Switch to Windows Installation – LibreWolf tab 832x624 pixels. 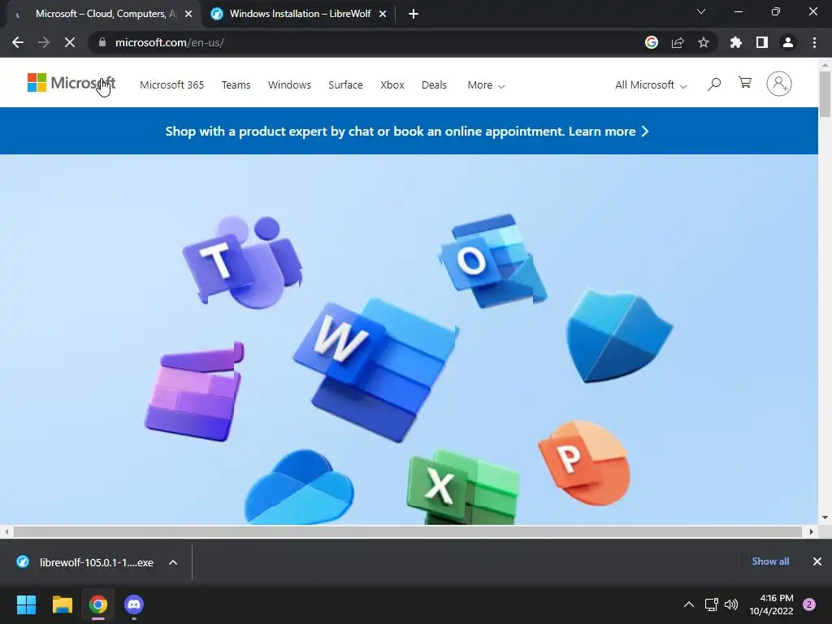coord(300,14)
